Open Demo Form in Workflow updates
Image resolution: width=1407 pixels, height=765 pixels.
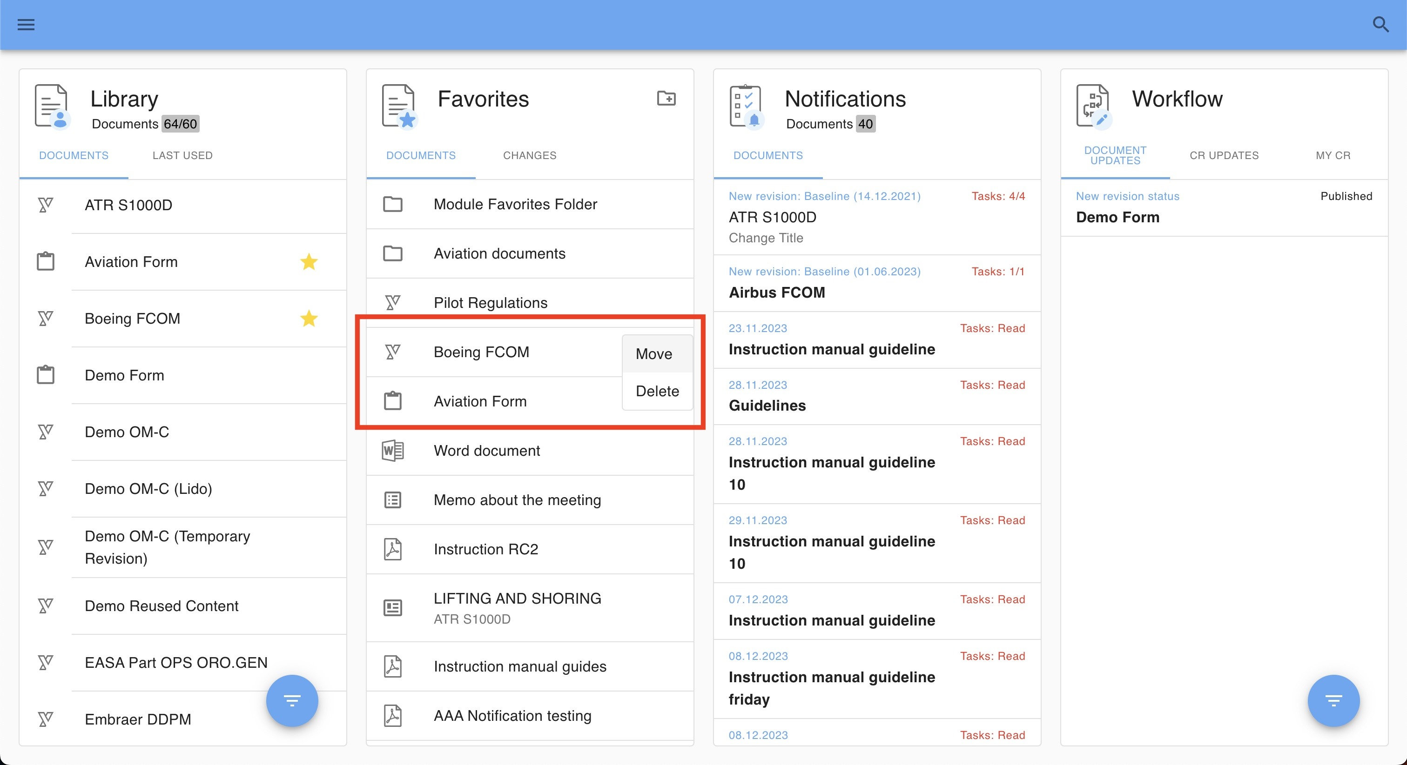1117,217
